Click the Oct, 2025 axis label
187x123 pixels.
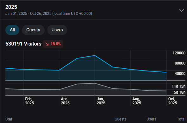pyautogui.click(x=172, y=101)
